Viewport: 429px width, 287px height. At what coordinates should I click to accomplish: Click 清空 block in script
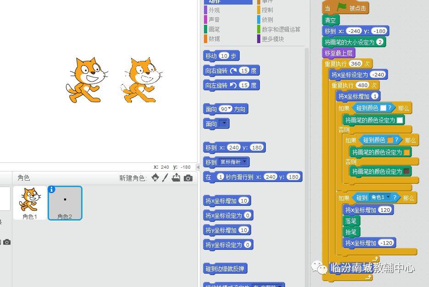pos(330,20)
